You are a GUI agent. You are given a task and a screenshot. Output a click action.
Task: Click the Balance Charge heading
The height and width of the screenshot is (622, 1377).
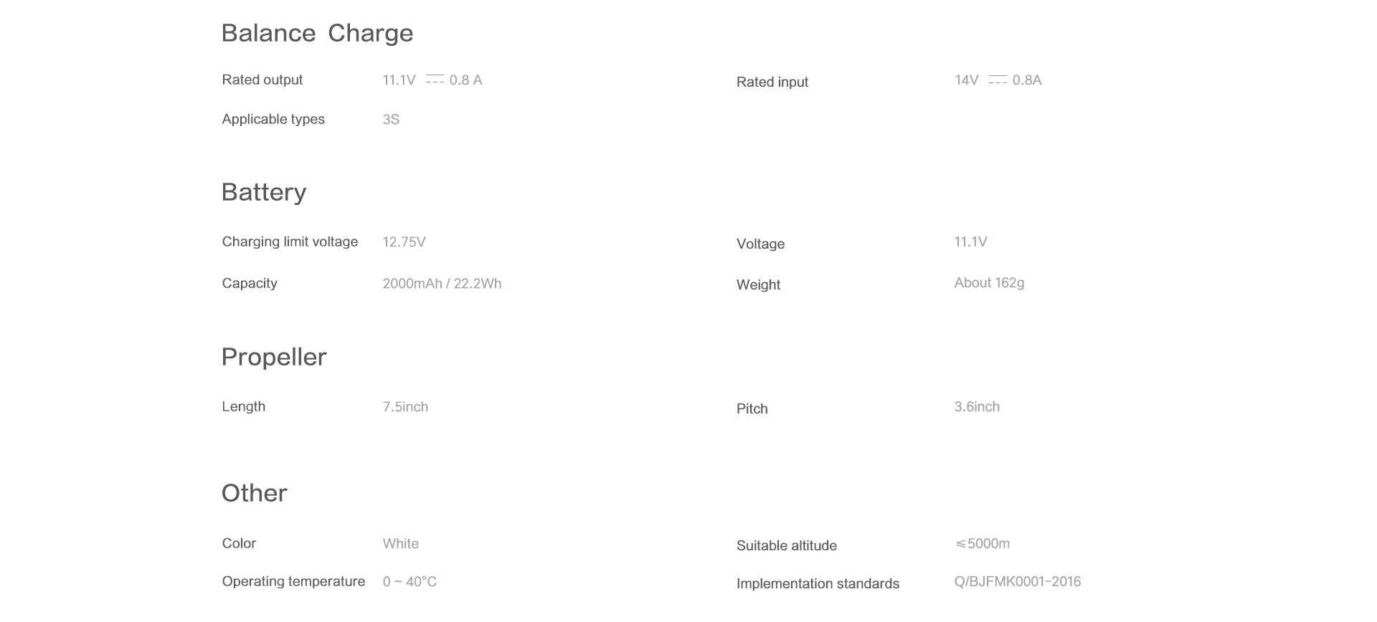click(317, 33)
